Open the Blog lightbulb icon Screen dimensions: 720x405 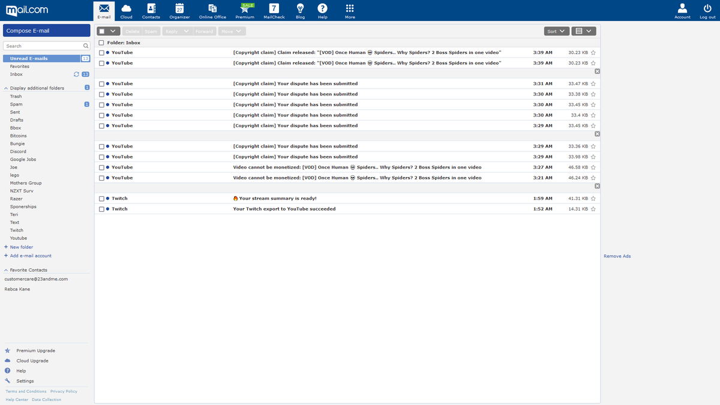tap(300, 8)
